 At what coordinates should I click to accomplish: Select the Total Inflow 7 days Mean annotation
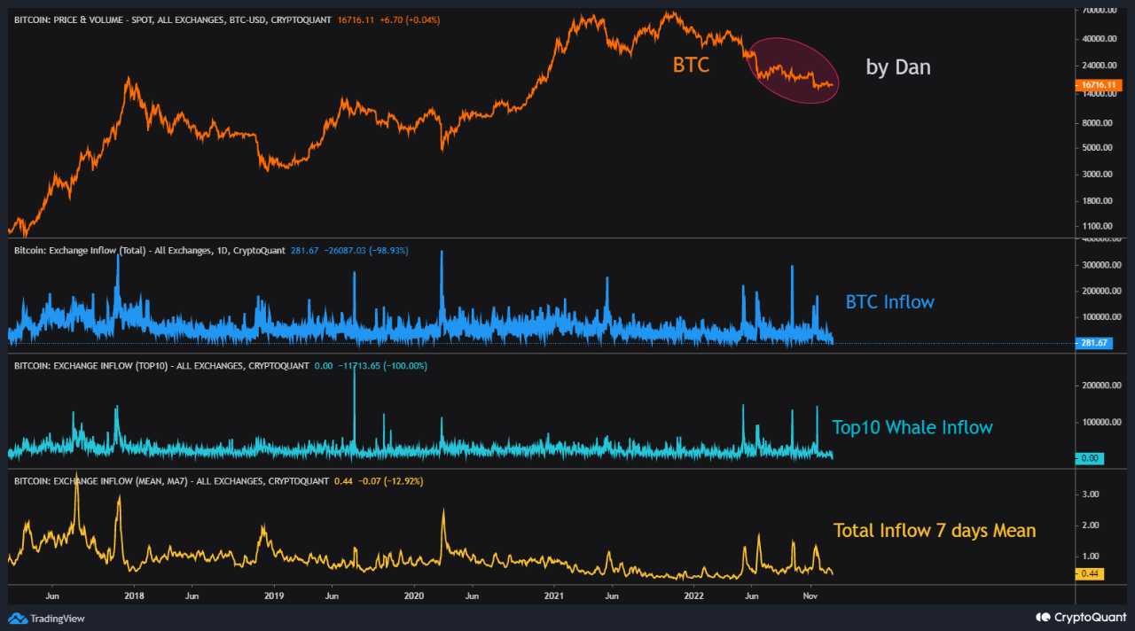[x=935, y=530]
